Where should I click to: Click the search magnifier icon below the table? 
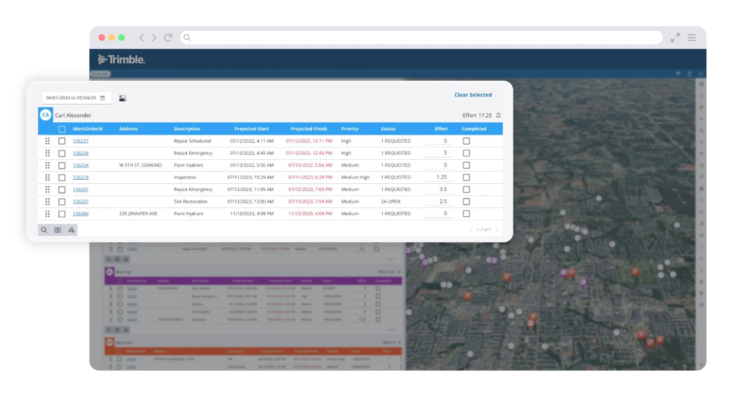click(x=44, y=230)
